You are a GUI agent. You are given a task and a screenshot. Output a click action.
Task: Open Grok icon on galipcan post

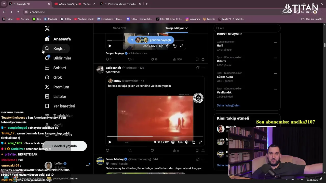click(x=198, y=68)
